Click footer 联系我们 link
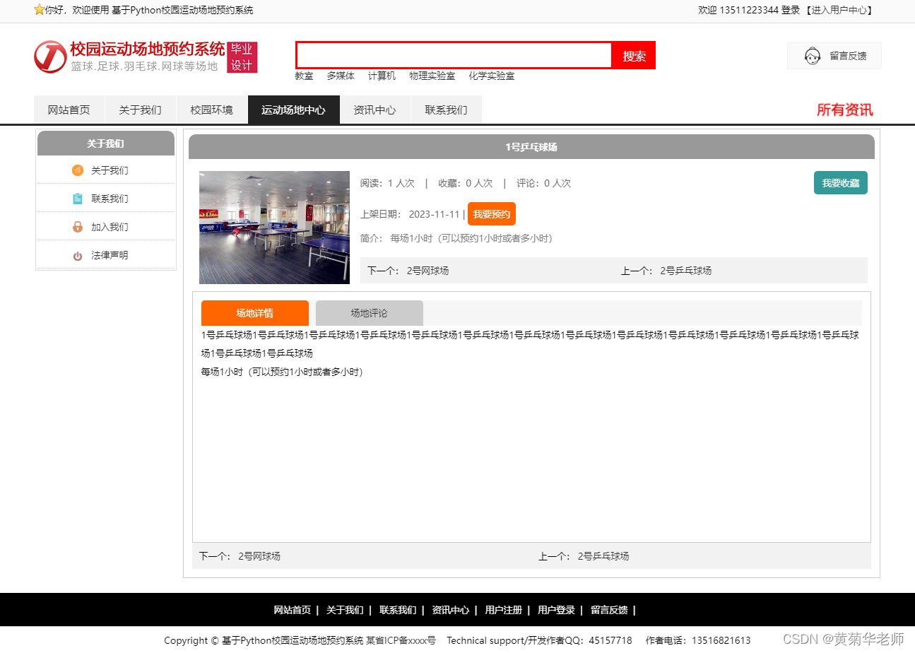 (x=398, y=610)
